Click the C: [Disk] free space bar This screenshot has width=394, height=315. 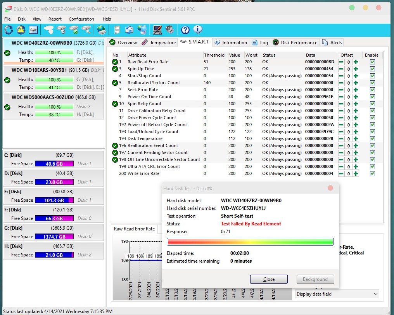coord(54,164)
